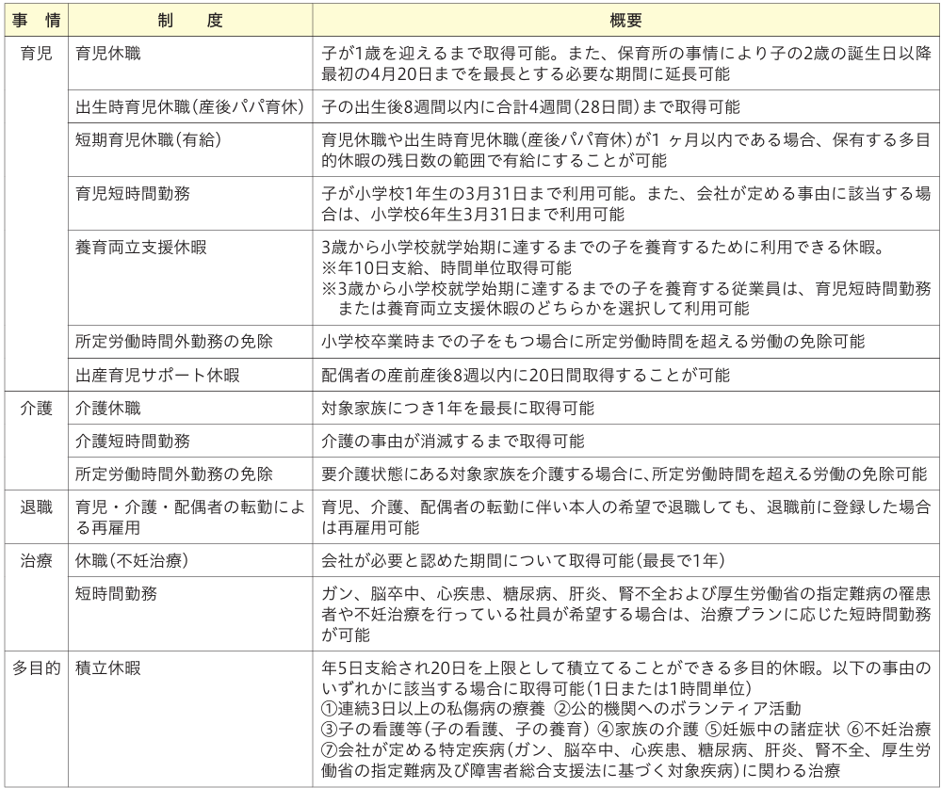Click summary 子が小学校1年生の3月31日まで利用可能
This screenshot has width=941, height=788.
click(x=626, y=204)
